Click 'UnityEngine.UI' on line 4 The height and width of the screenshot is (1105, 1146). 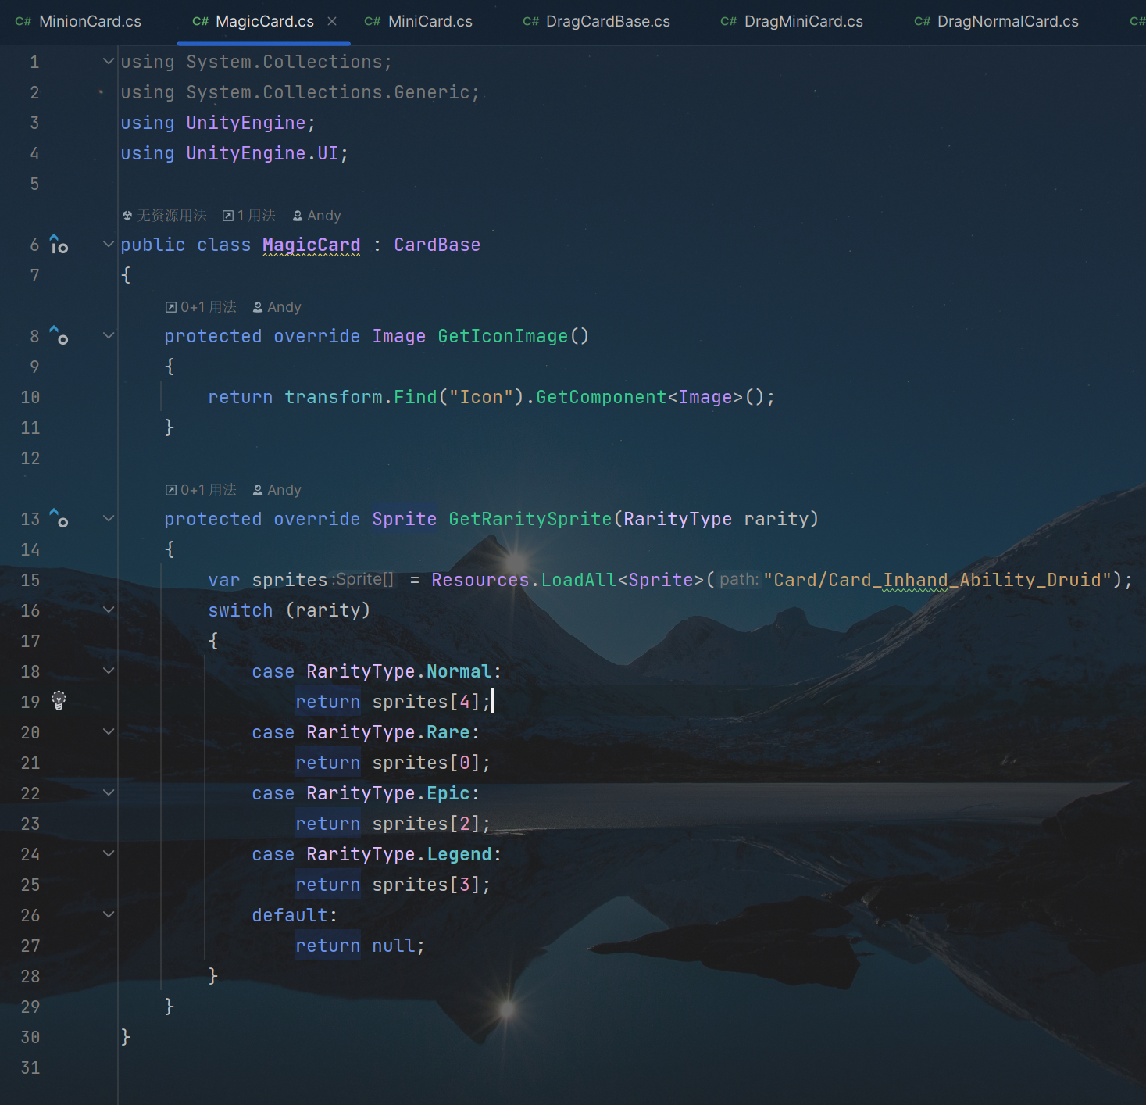tap(262, 153)
